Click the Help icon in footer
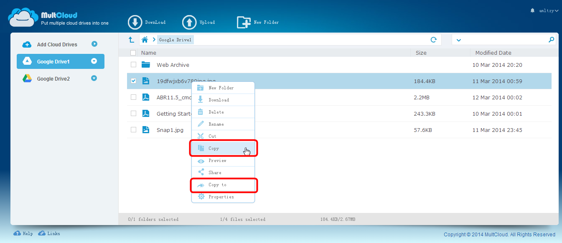 pos(17,233)
